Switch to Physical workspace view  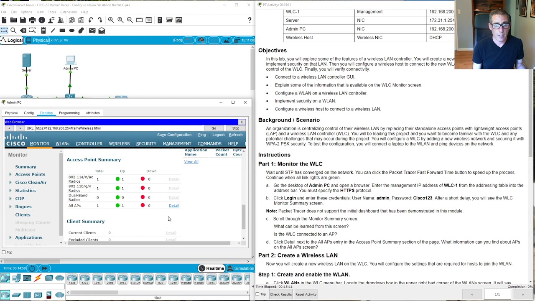click(x=38, y=40)
